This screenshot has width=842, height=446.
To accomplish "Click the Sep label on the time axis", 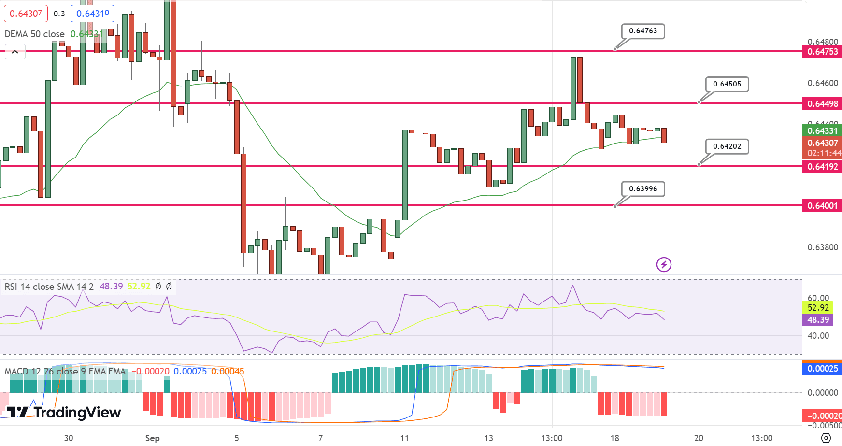I will (x=152, y=438).
